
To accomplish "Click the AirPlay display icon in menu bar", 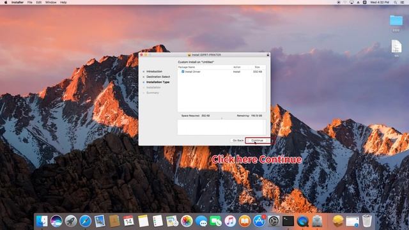I will [351, 3].
